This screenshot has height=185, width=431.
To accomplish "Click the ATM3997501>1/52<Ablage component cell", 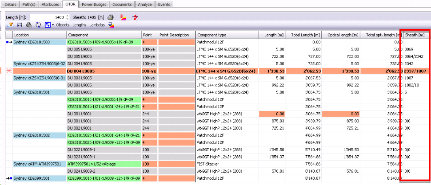I will pos(104,164).
